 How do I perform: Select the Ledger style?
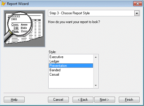(x=71, y=61)
